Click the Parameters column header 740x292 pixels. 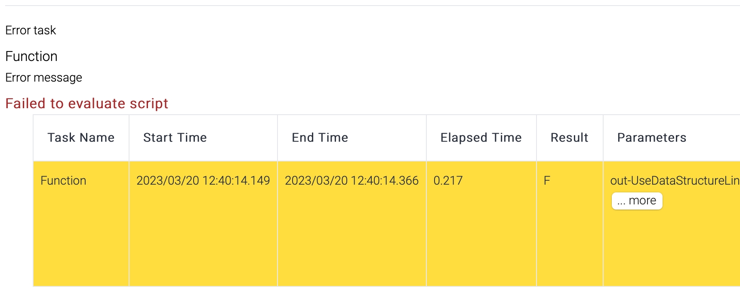(x=651, y=138)
